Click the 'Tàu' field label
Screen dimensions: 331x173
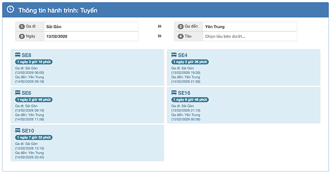[188, 36]
